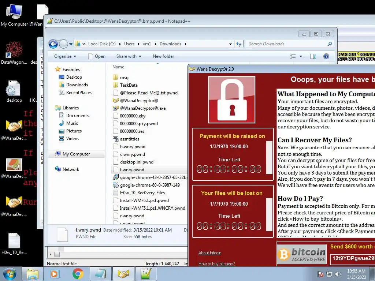375x281 pixels.
Task: Open the Share with dropdown
Action: [x=129, y=56]
